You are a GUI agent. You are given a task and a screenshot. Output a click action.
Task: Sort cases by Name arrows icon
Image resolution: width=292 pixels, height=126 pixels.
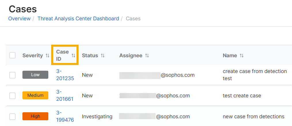click(x=242, y=56)
